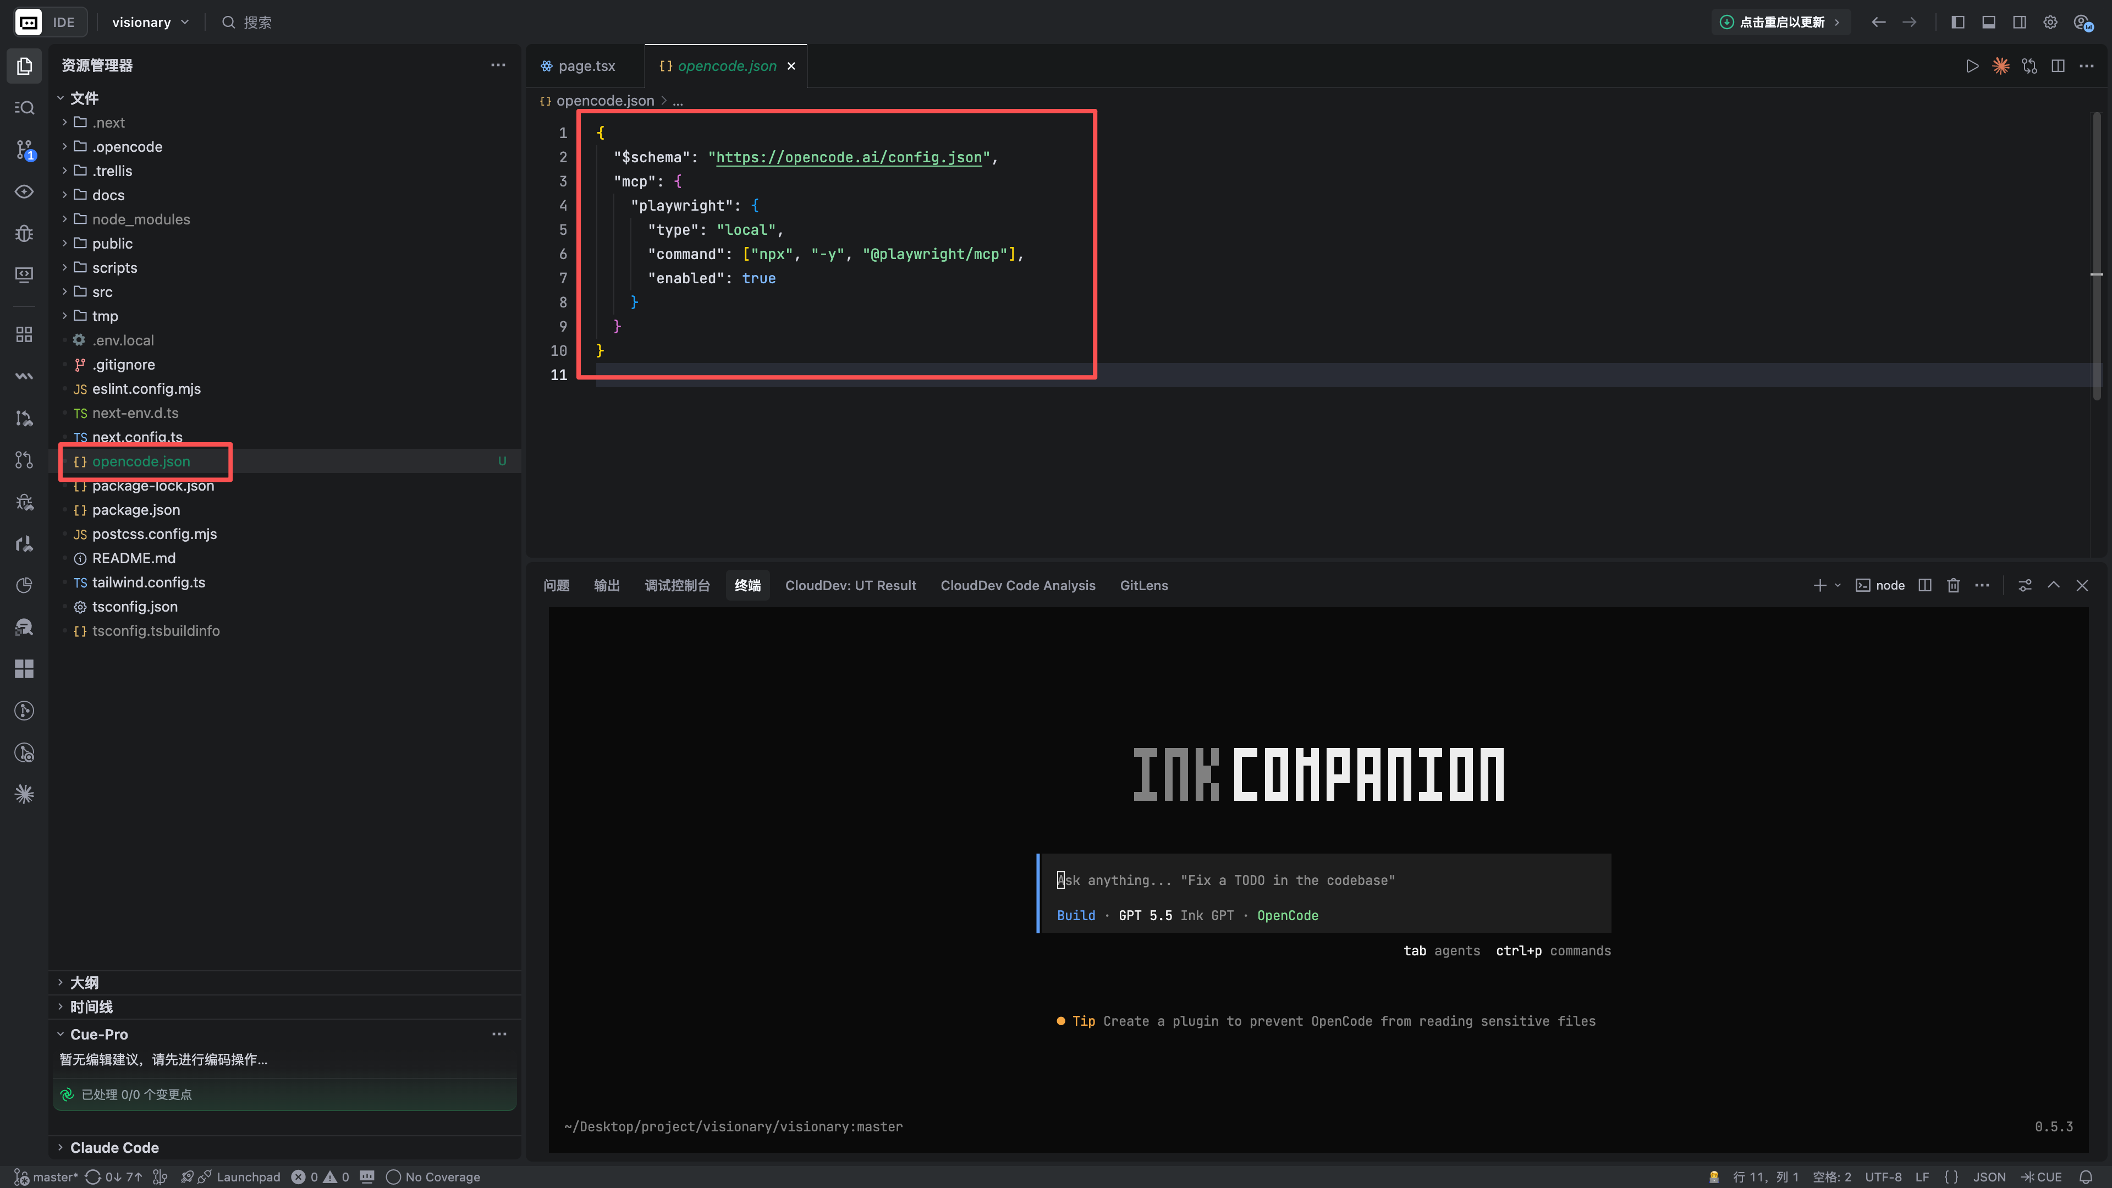The height and width of the screenshot is (1188, 2112).
Task: Open the visionary project dropdown
Action: pyautogui.click(x=150, y=22)
